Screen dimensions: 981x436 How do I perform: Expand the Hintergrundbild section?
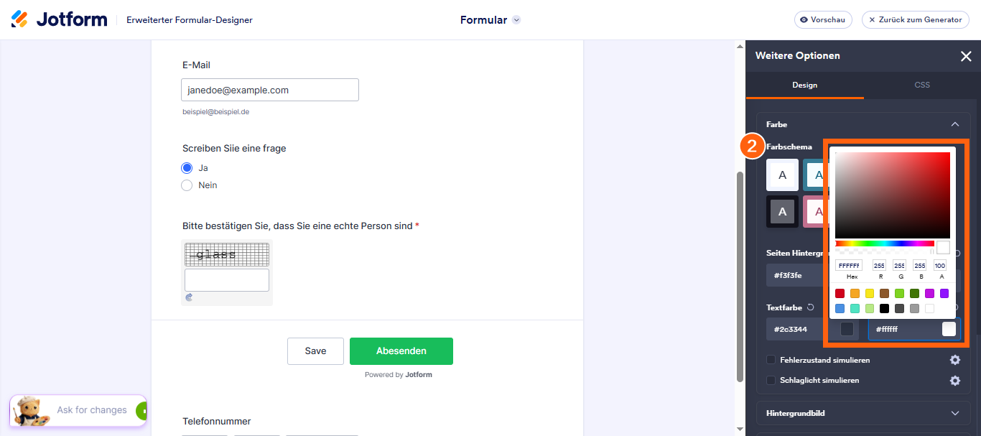863,413
